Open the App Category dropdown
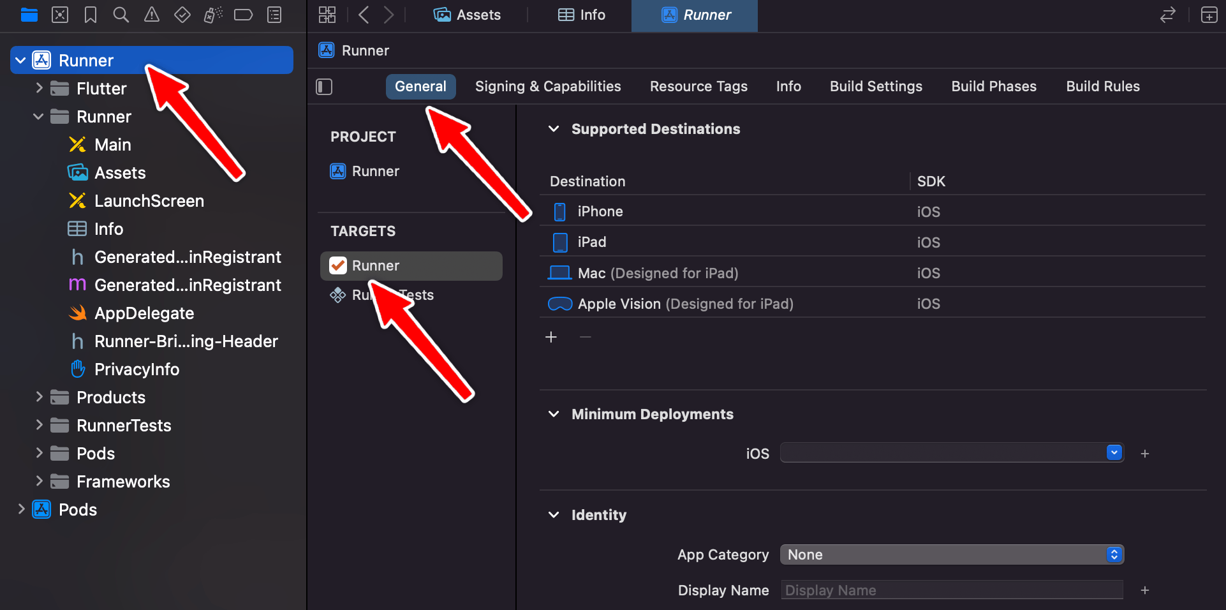The width and height of the screenshot is (1226, 610). point(952,554)
